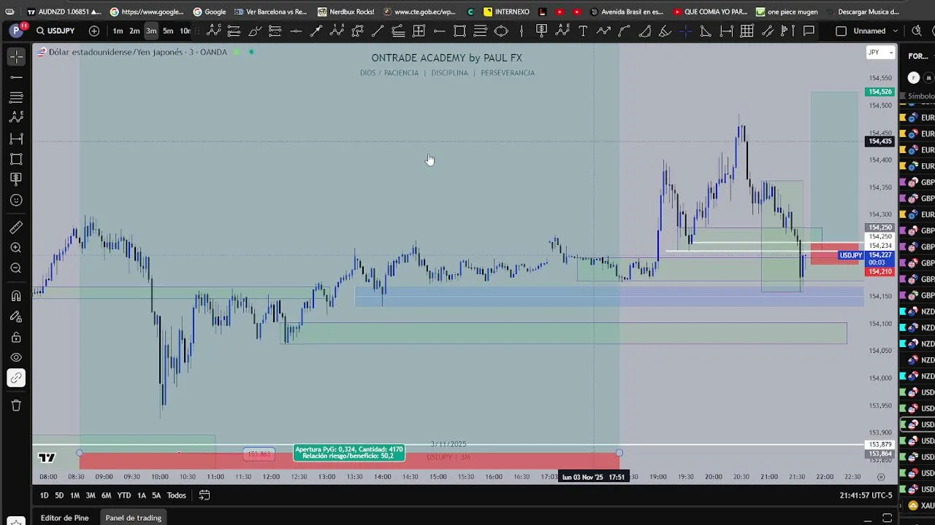
Task: Open the AUDNZD browser tab
Action: (x=63, y=12)
